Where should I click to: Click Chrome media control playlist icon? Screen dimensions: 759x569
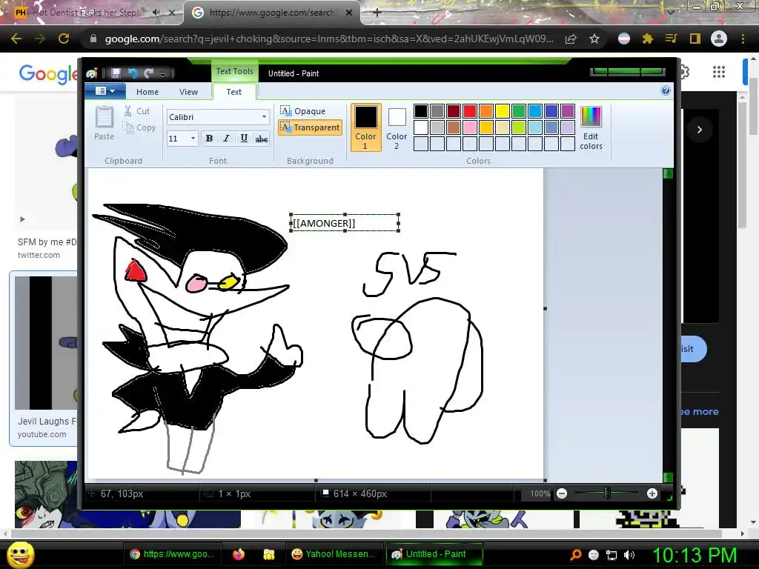[x=671, y=39]
